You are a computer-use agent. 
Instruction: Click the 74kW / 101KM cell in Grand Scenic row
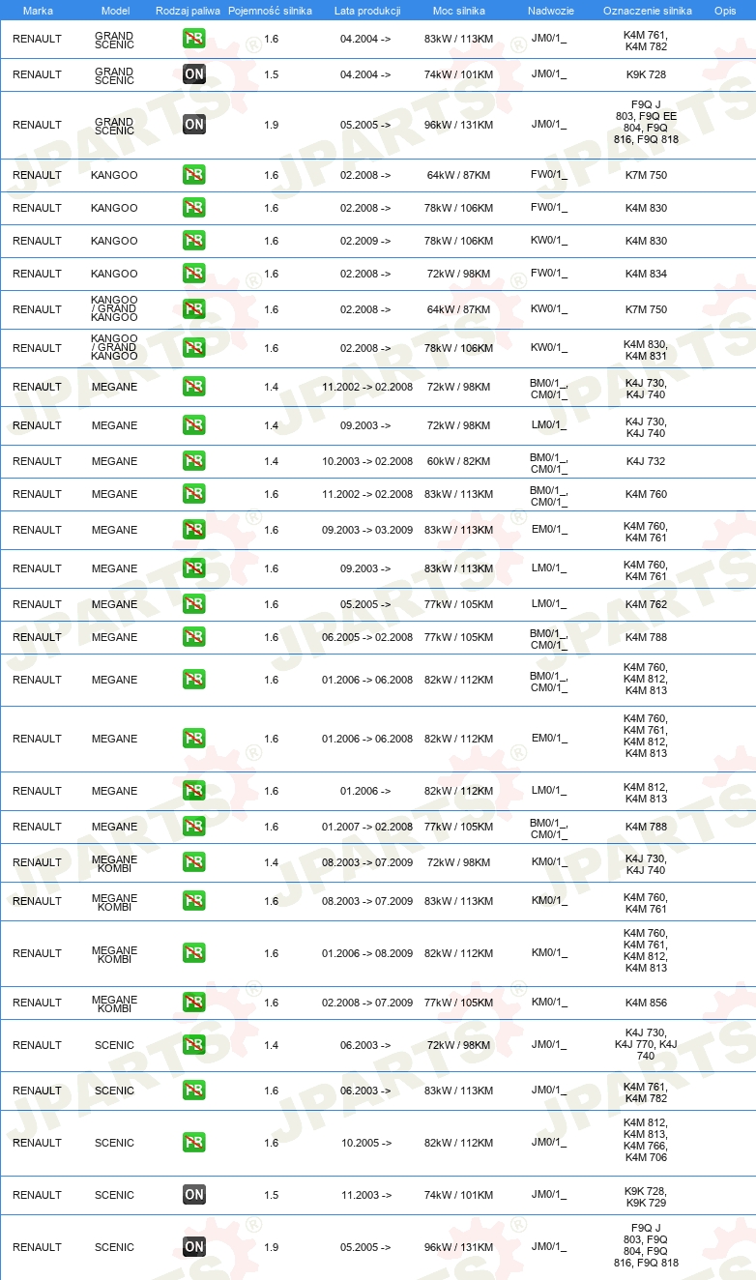pos(458,74)
